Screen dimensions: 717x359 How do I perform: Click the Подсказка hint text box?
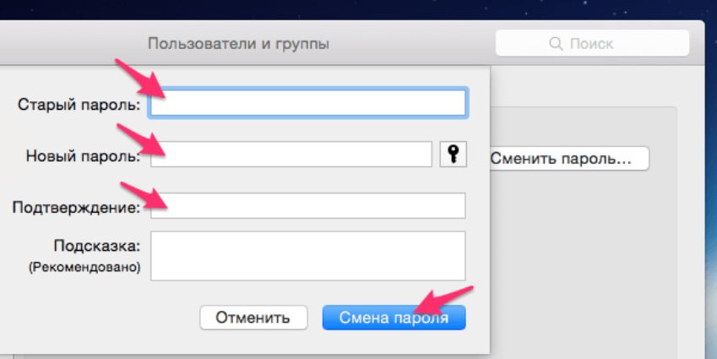(307, 256)
